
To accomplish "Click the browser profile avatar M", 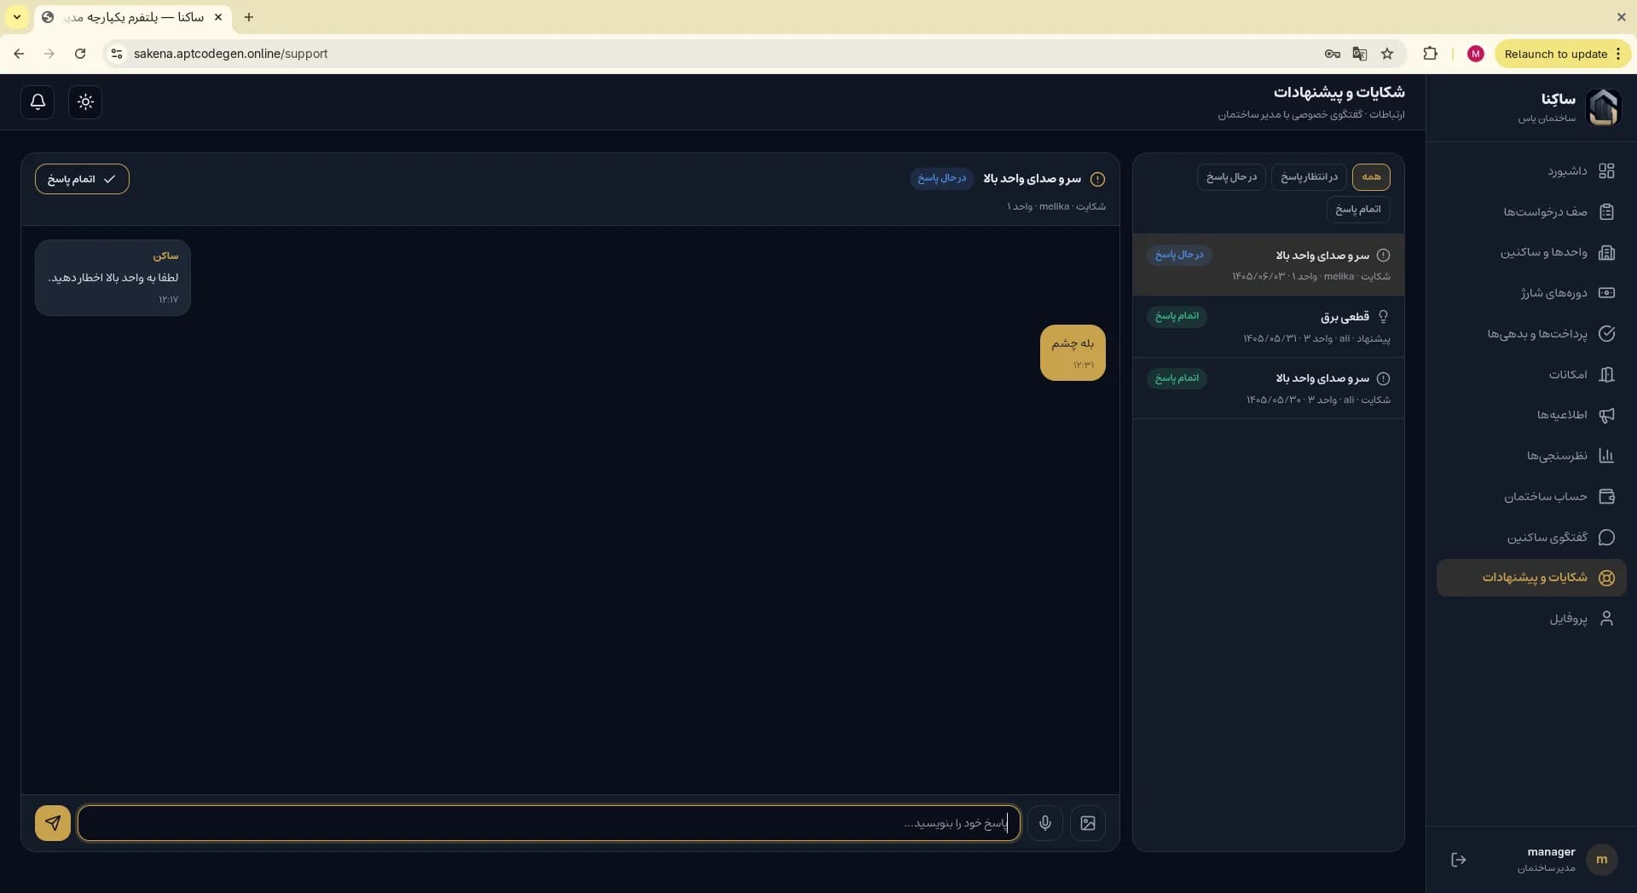I will coord(1476,54).
